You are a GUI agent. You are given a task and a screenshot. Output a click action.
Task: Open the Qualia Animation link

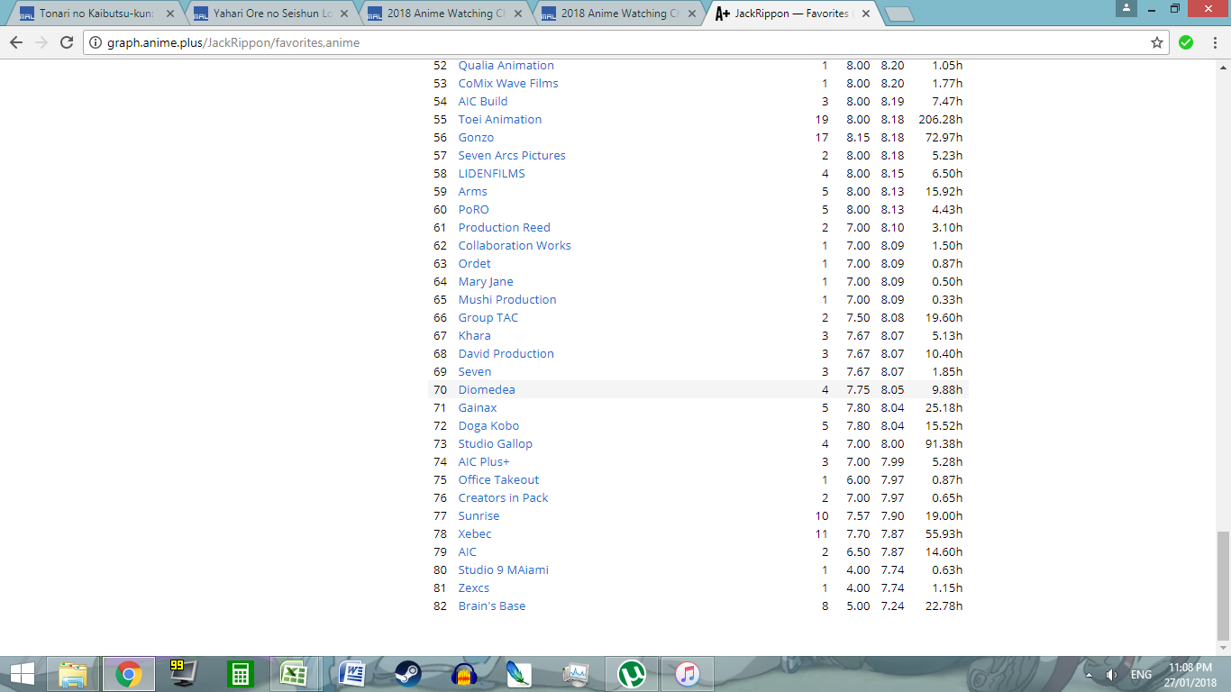(x=506, y=65)
